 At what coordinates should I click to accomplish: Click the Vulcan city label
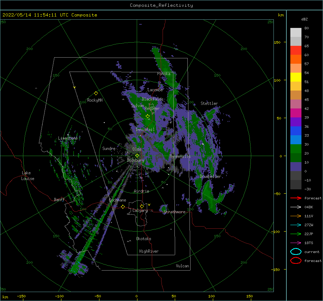(x=183, y=266)
